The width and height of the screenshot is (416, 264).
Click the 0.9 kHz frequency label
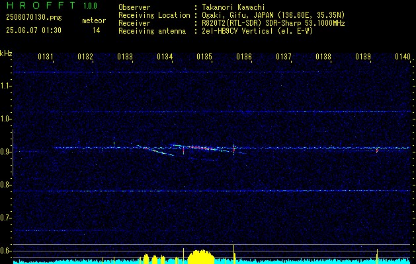[5, 152]
